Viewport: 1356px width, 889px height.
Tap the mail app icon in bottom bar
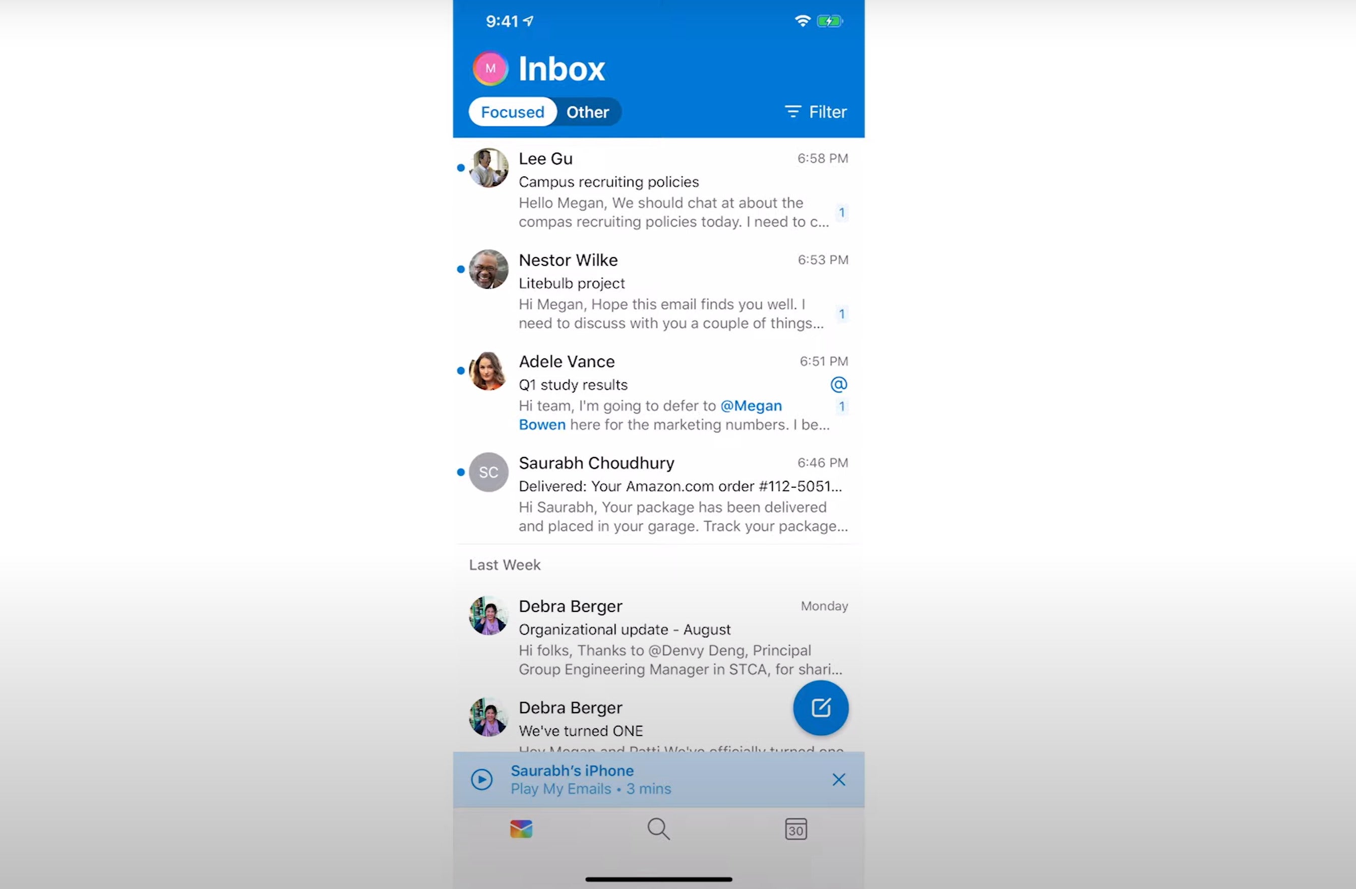[522, 830]
